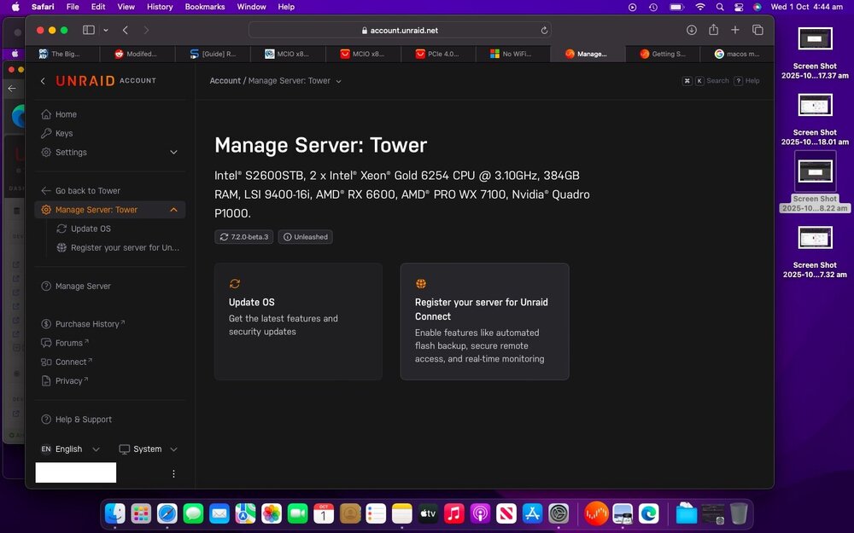This screenshot has width=854, height=533.
Task: Show Safari tab overview
Action: pyautogui.click(x=757, y=31)
